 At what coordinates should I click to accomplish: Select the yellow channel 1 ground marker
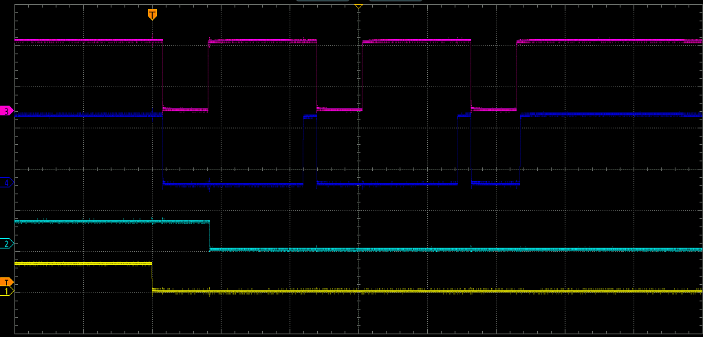point(7,292)
